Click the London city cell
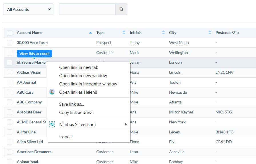This screenshot has height=164, width=256. [x=175, y=62]
